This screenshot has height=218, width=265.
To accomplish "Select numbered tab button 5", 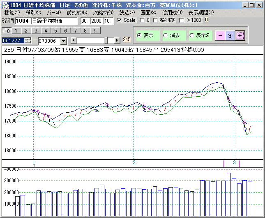I will point(55,30).
